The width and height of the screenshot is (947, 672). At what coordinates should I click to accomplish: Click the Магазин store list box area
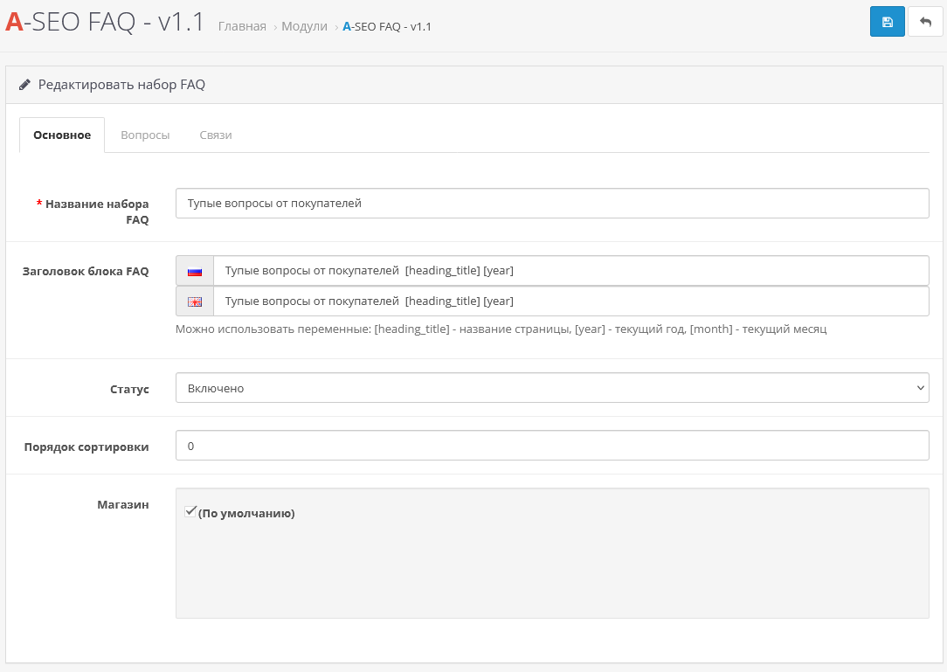[x=551, y=568]
